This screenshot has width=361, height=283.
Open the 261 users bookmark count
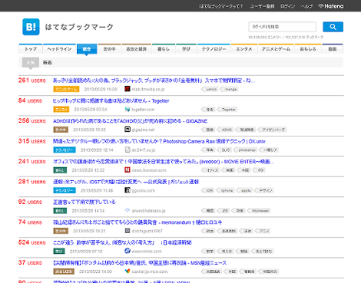(x=32, y=81)
